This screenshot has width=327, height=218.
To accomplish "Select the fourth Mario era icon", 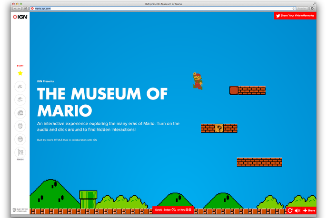I will tap(20, 126).
